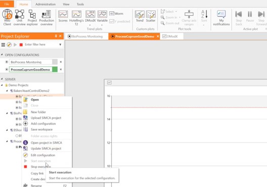Collapse the OPEN CONFIGURATIONS section
The image size is (267, 187).
pos(2,55)
